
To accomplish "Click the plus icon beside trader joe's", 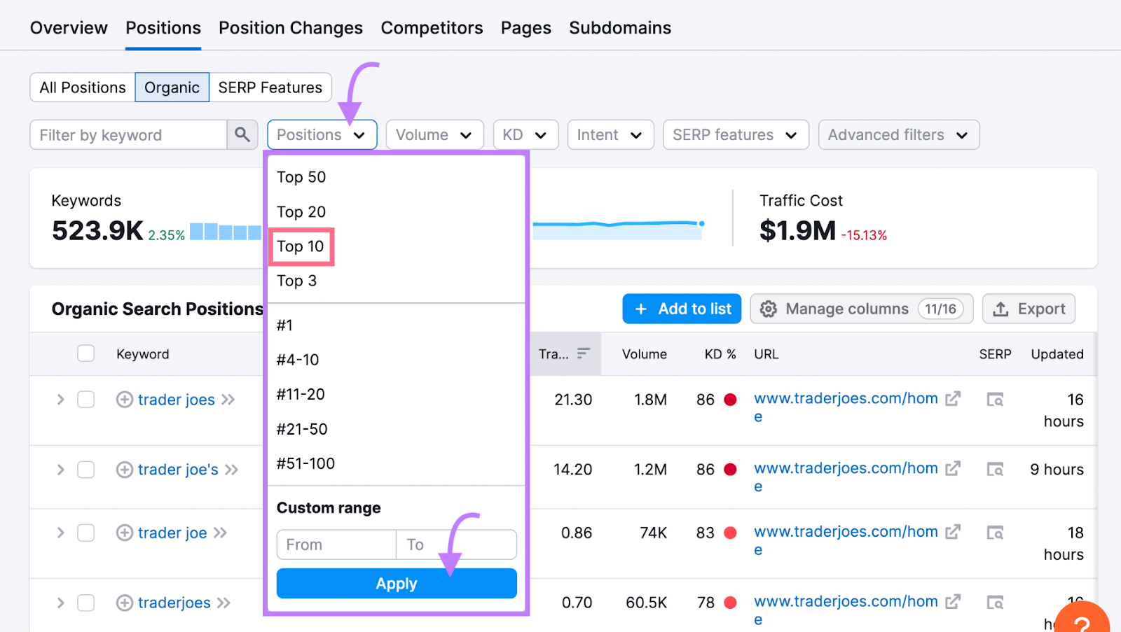I will point(125,470).
